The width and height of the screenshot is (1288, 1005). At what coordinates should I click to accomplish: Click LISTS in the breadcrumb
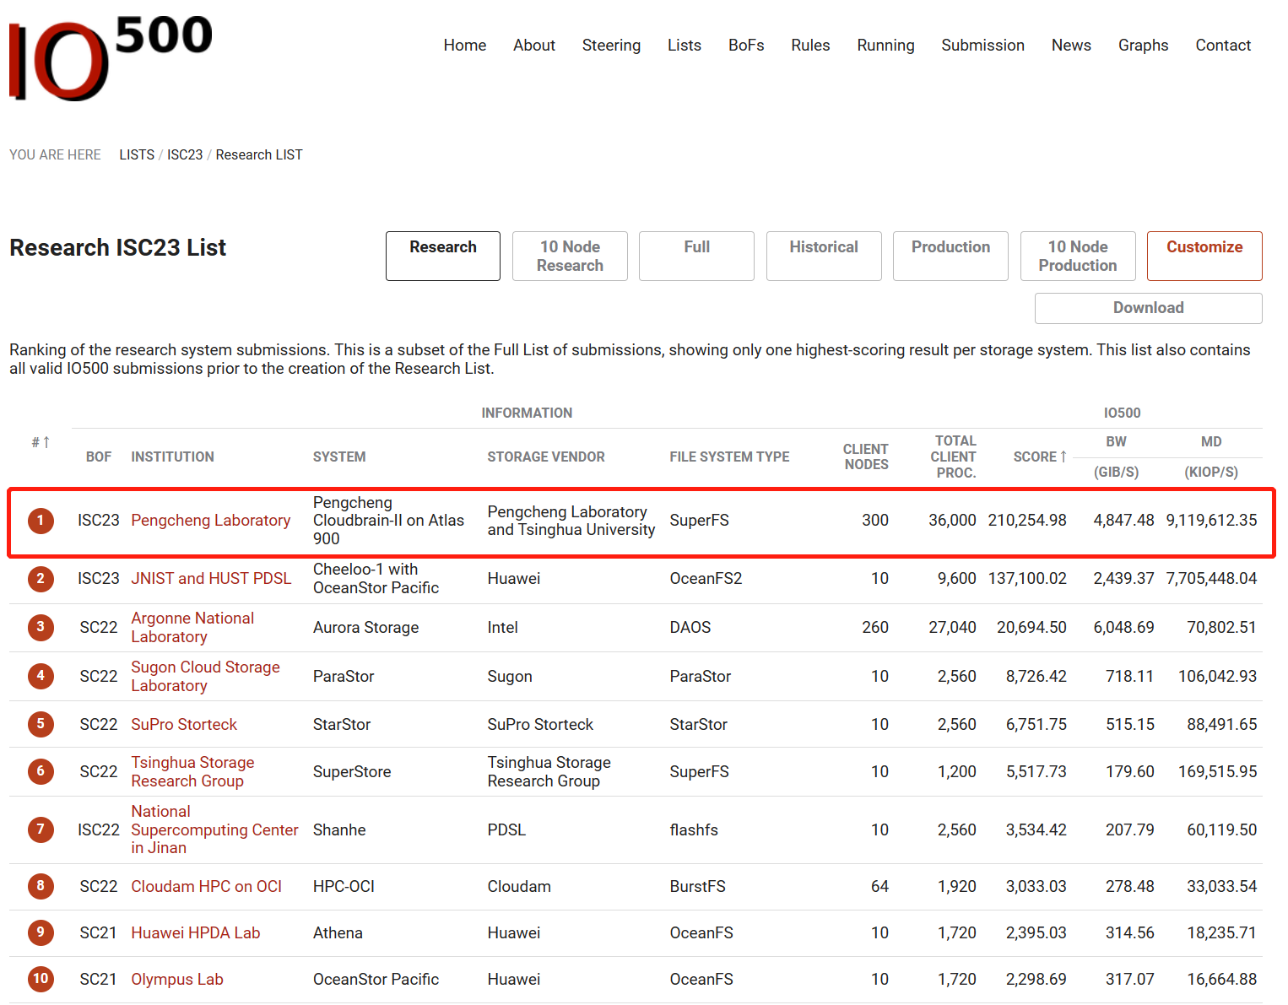(x=137, y=155)
